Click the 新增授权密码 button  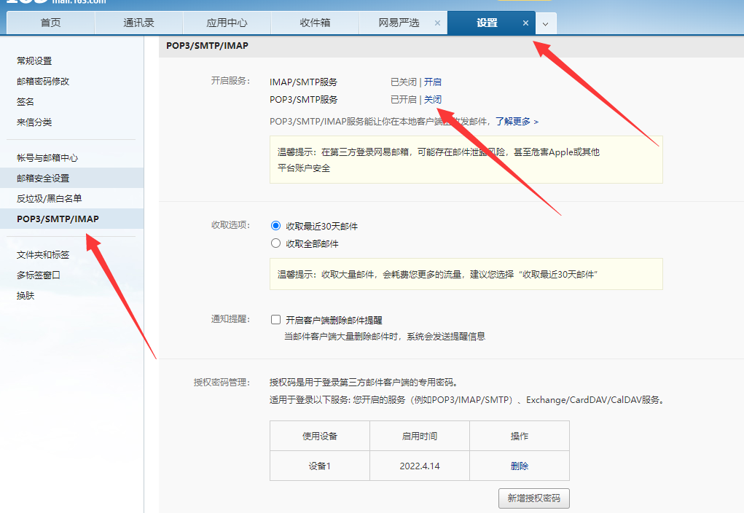(534, 498)
